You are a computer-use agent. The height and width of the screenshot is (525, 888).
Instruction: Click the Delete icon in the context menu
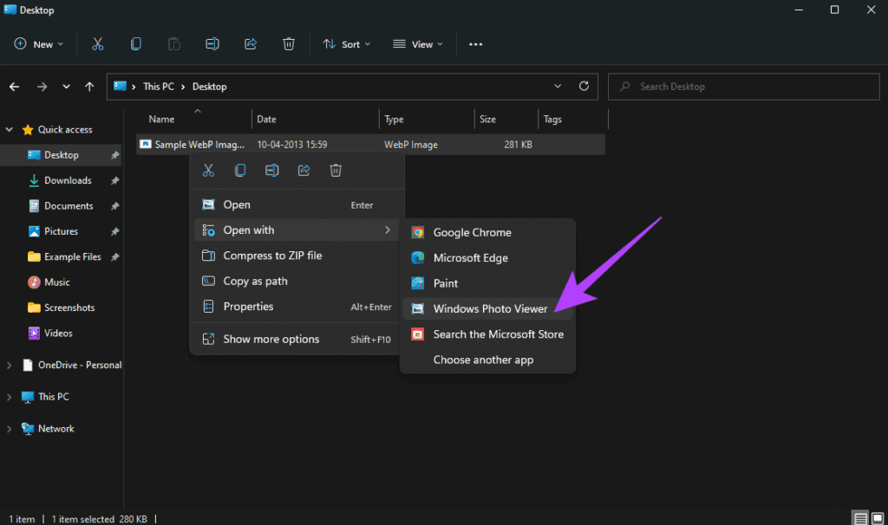click(336, 171)
